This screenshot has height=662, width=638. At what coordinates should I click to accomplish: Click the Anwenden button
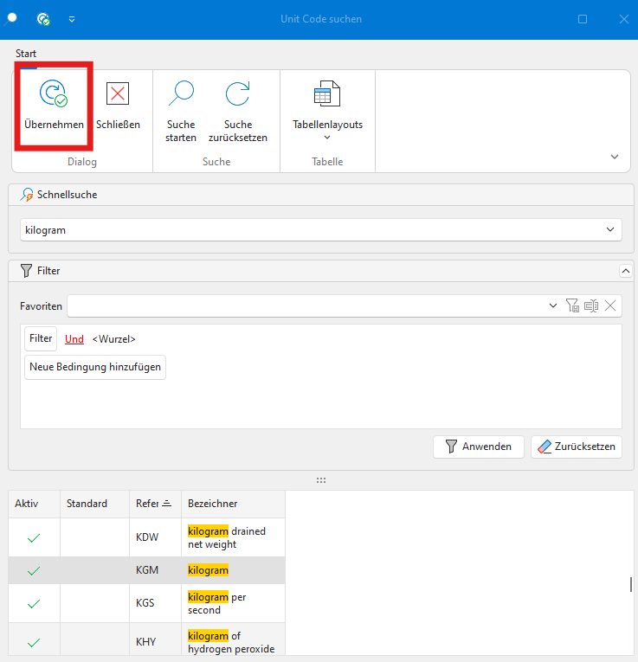tap(478, 447)
